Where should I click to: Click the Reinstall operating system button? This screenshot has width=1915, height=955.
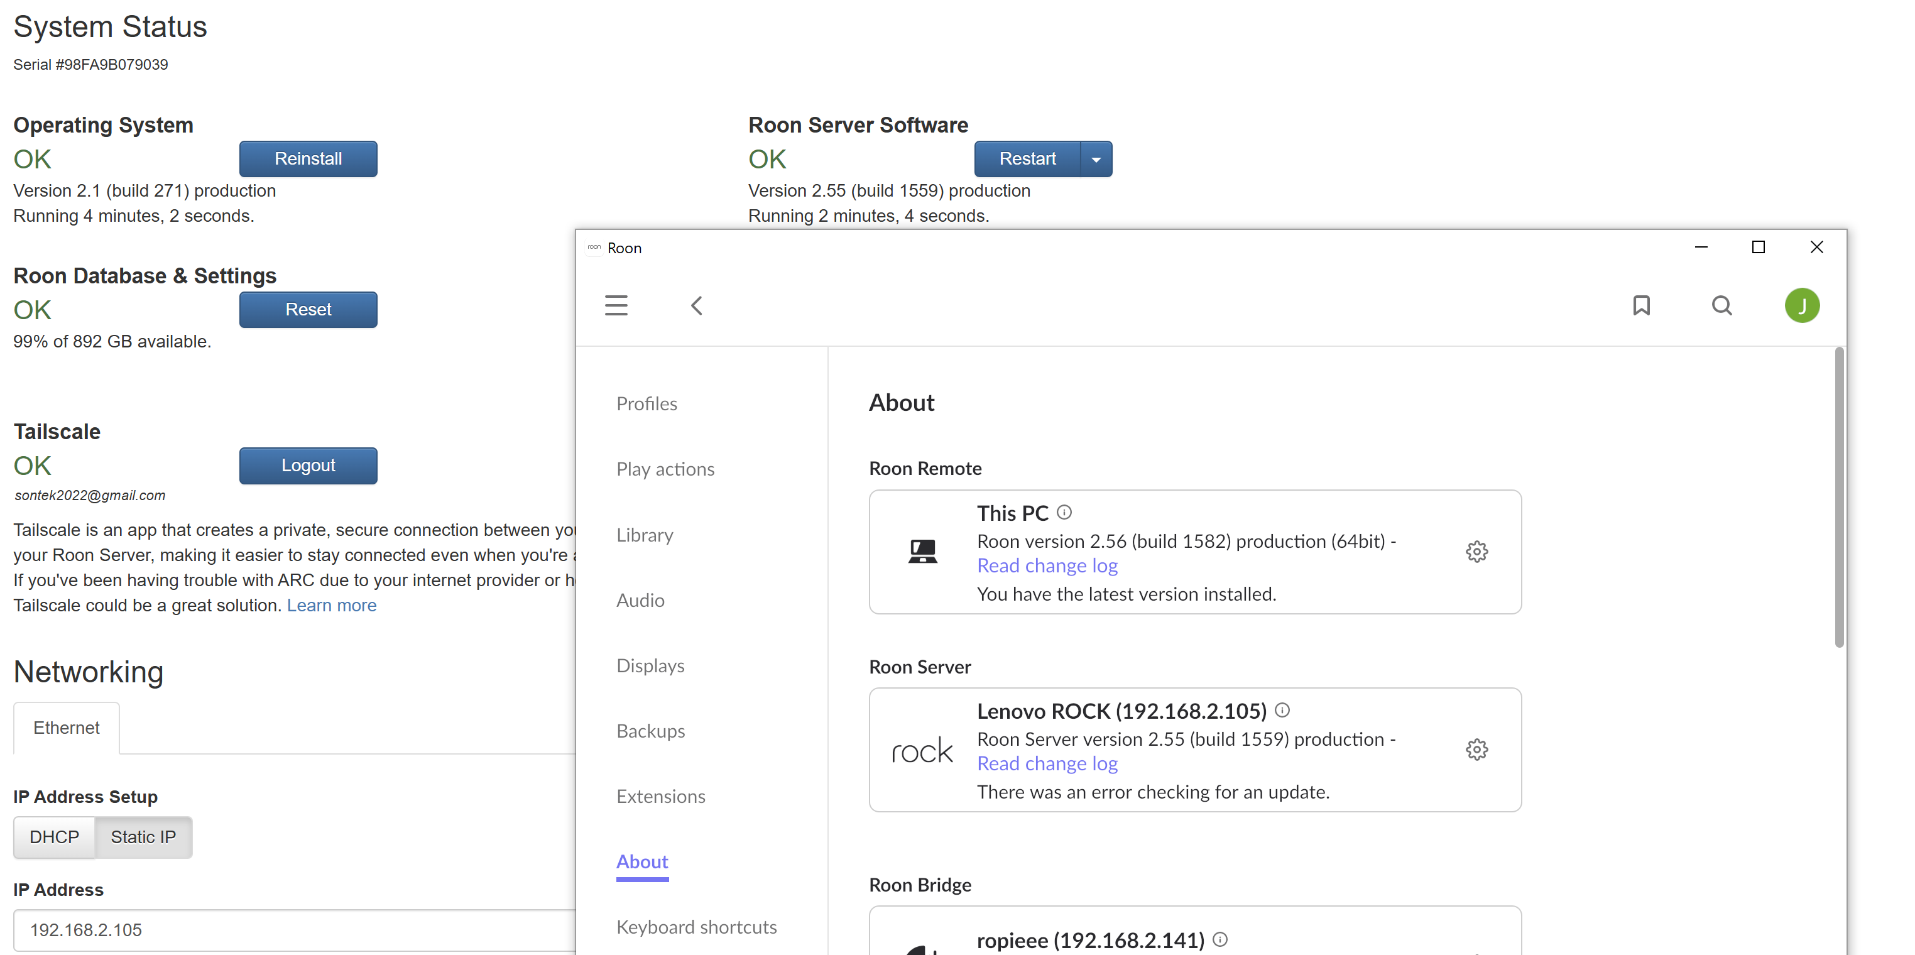[x=308, y=159]
